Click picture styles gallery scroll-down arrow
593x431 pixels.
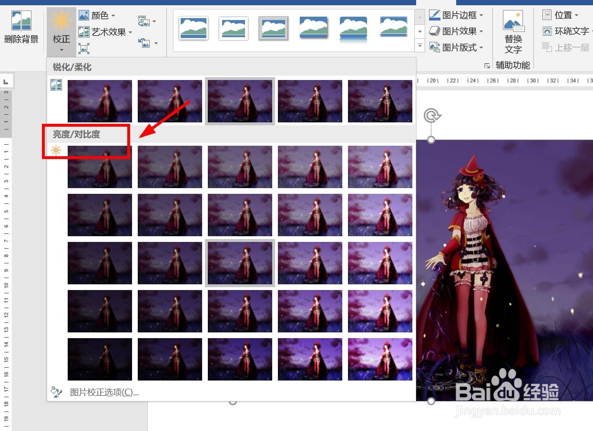click(x=420, y=31)
